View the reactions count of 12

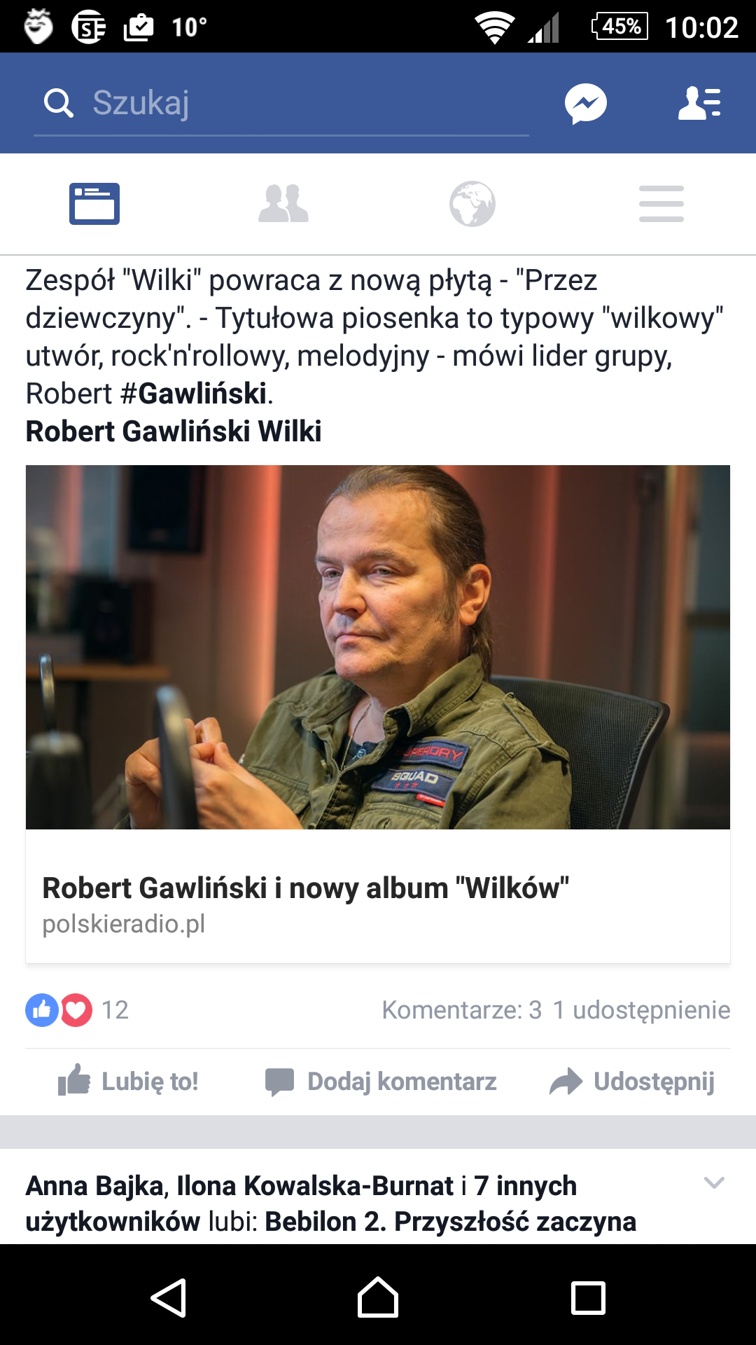point(77,1010)
